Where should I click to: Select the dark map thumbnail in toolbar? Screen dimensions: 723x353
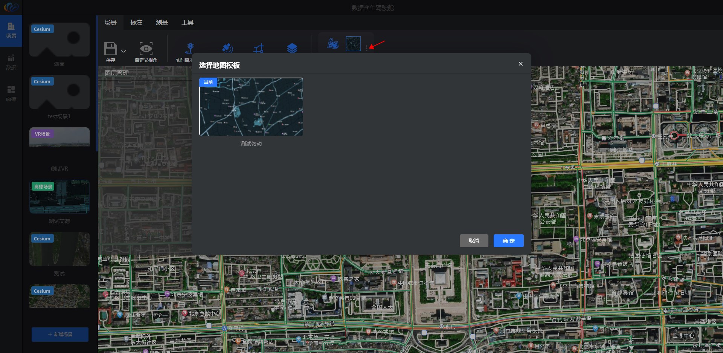pos(353,44)
